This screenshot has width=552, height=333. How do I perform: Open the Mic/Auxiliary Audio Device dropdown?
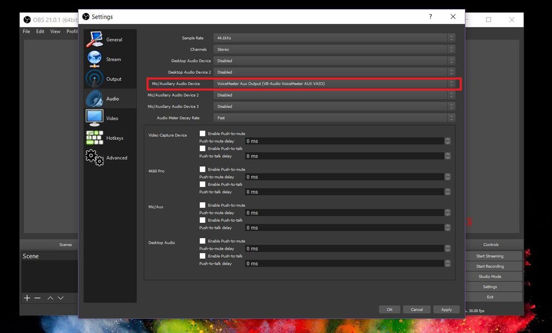(329, 84)
